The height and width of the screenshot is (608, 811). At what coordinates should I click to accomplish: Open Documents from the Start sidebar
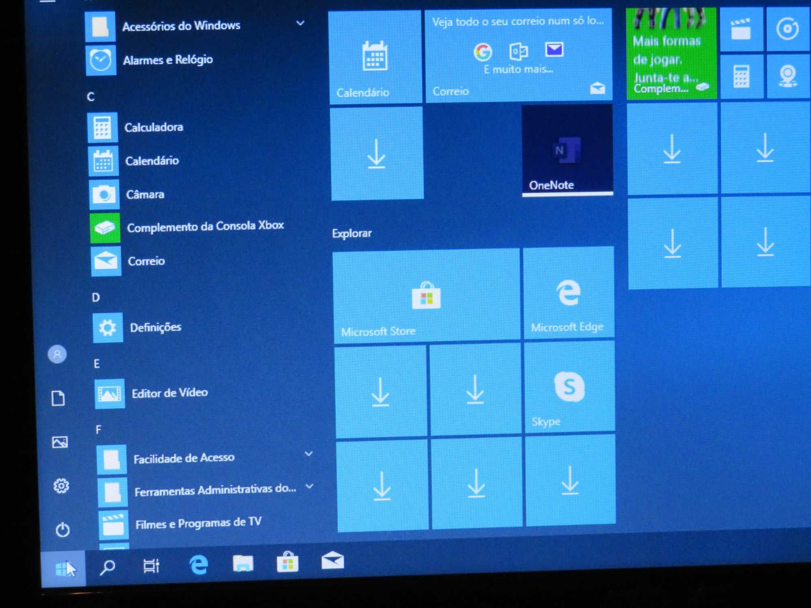[58, 398]
